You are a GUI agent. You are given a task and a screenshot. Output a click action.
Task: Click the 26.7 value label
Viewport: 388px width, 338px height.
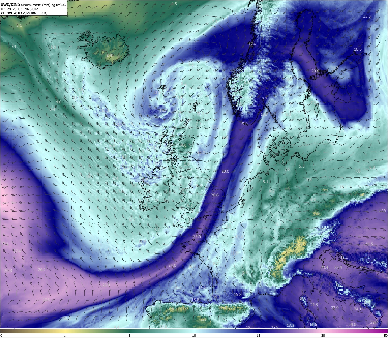pyautogui.click(x=42, y=270)
